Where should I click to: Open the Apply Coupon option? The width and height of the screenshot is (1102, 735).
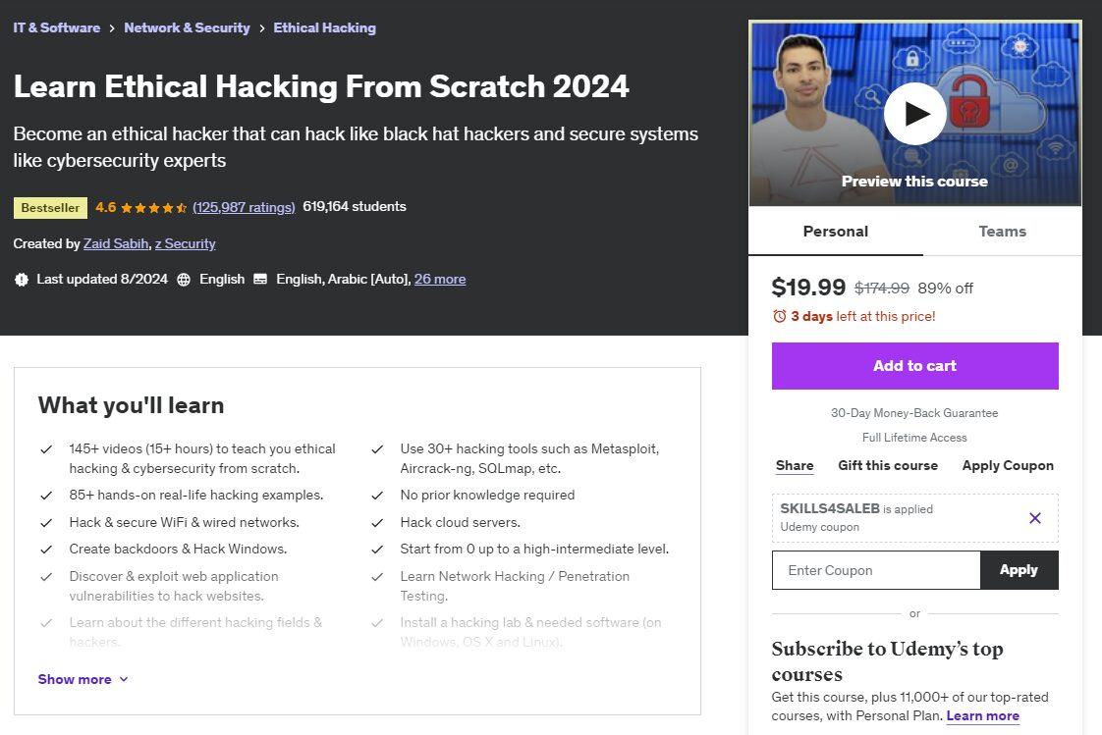pyautogui.click(x=1008, y=465)
